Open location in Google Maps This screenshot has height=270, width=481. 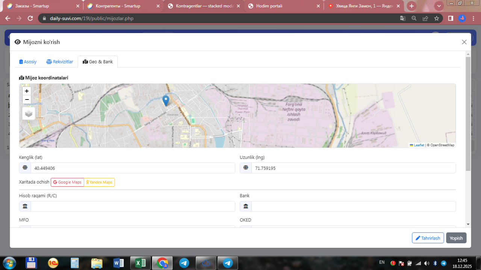click(67, 182)
